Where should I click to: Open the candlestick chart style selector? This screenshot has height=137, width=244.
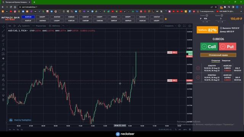(x=14, y=26)
